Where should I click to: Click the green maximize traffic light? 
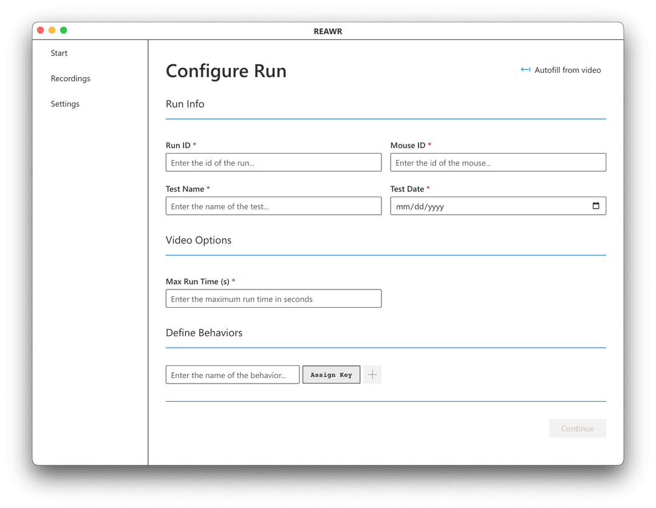(63, 30)
